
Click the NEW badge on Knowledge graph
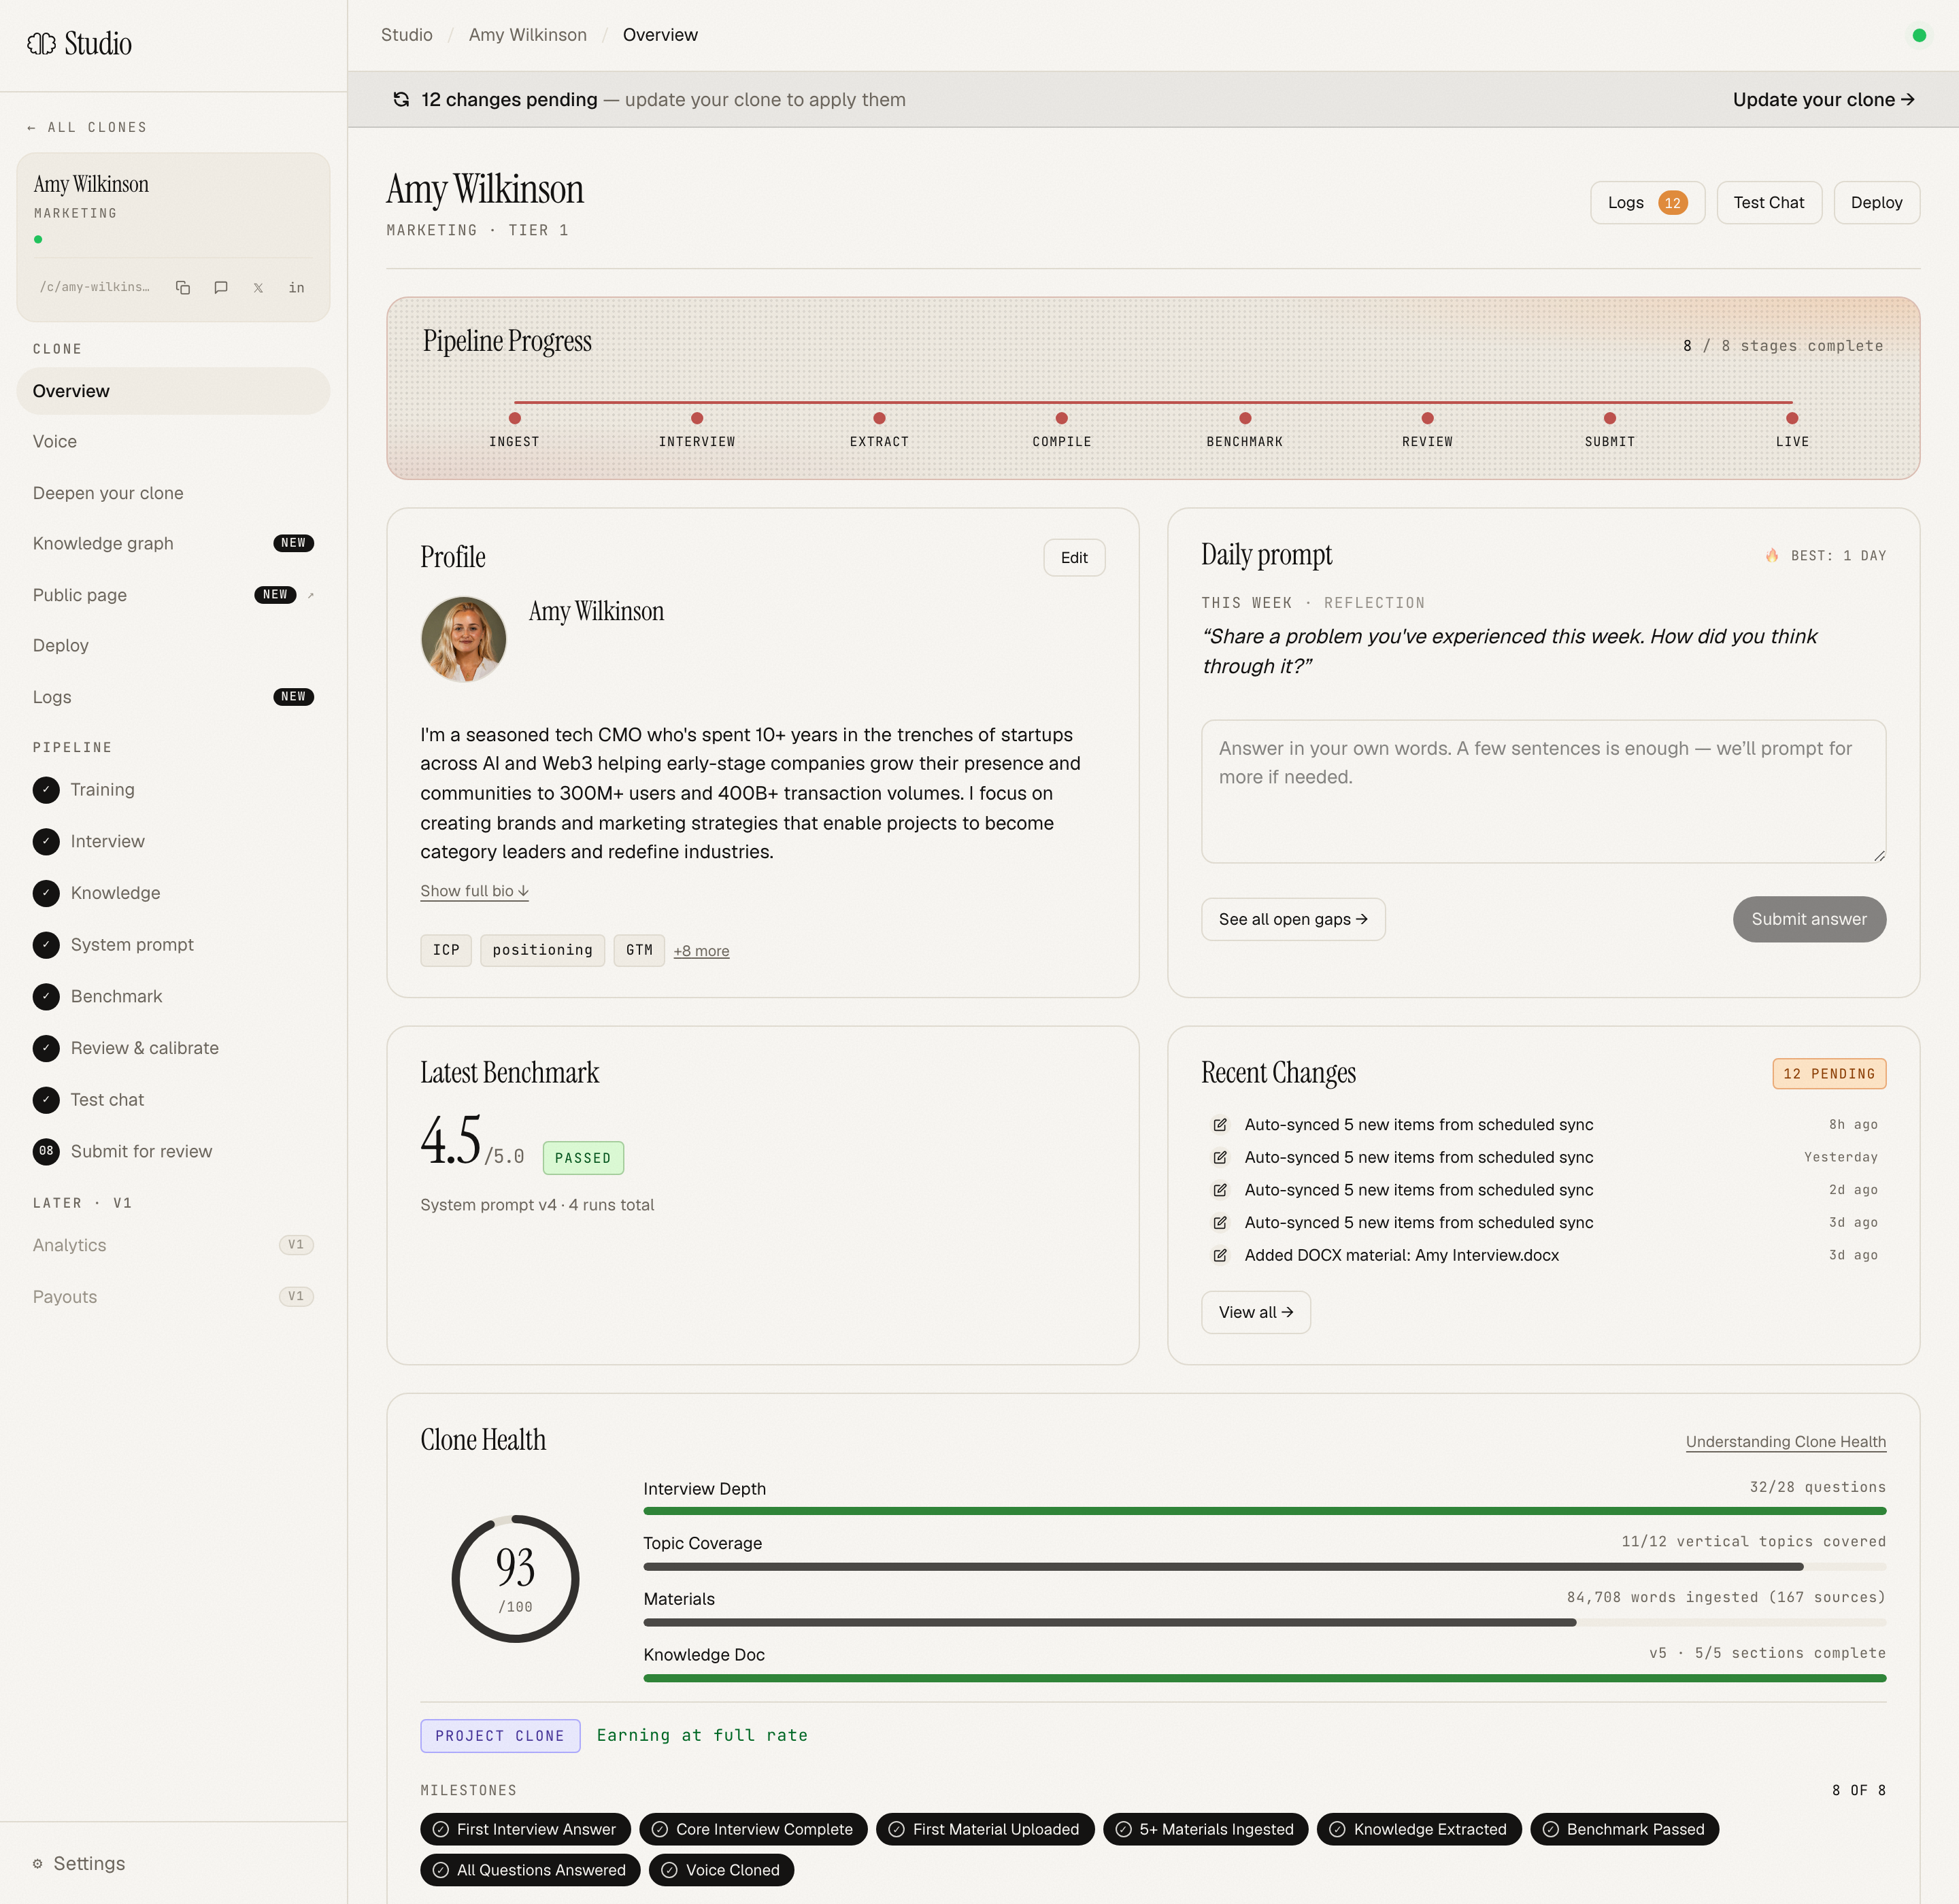(293, 543)
